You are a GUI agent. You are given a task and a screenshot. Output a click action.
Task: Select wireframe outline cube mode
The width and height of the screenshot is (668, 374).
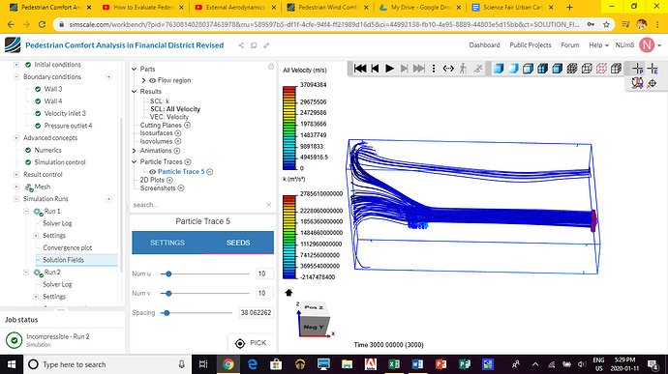pos(587,69)
